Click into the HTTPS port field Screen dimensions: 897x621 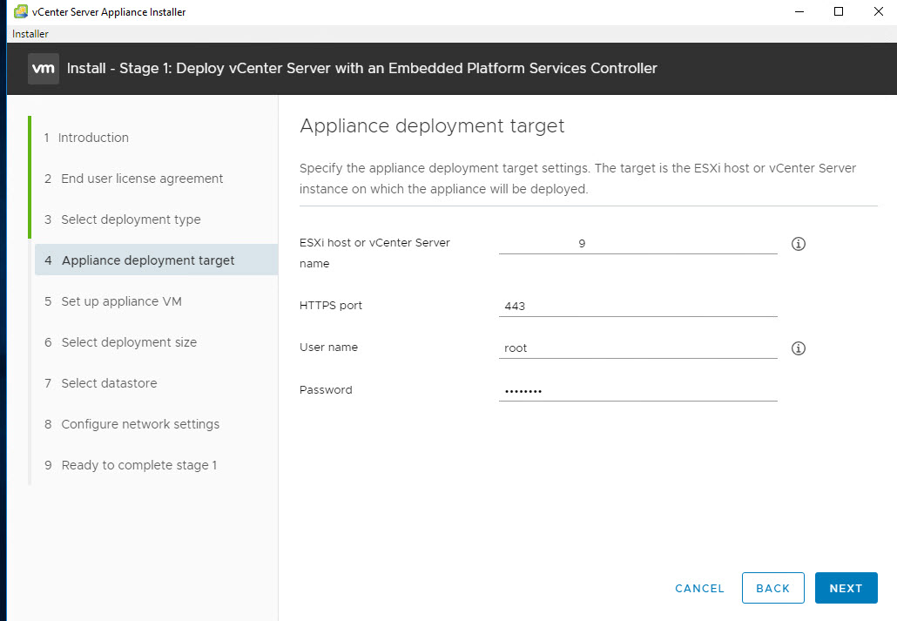point(637,307)
